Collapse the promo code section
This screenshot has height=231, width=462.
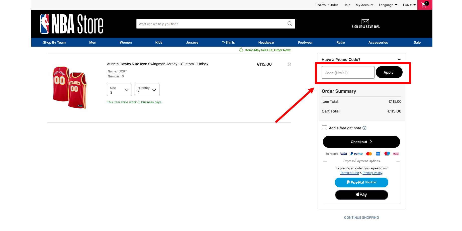(399, 60)
